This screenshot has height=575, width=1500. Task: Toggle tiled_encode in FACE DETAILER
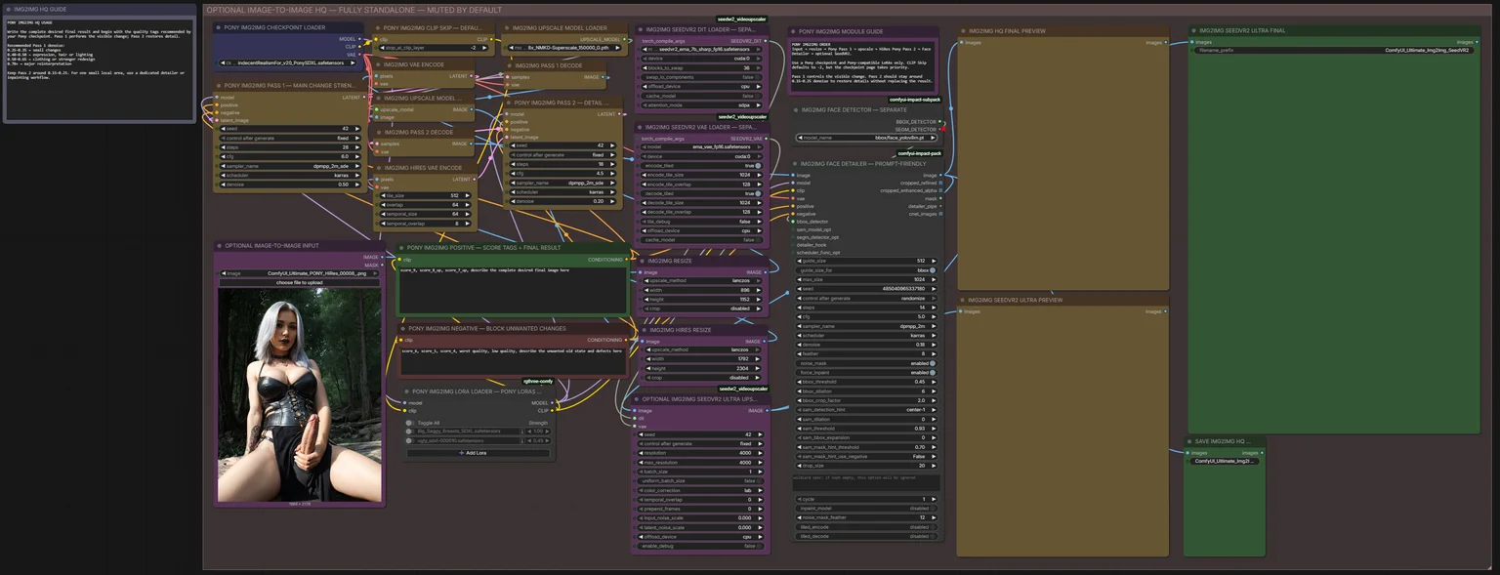point(864,526)
